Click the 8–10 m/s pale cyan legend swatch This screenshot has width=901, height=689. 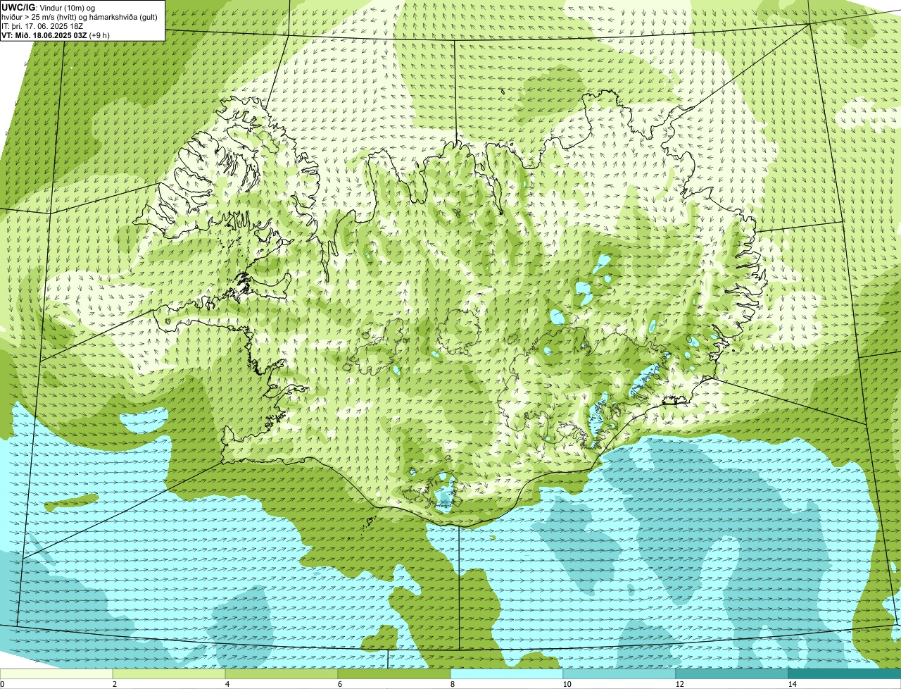507,674
